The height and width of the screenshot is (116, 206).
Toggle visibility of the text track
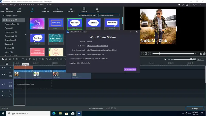pos(2,68)
